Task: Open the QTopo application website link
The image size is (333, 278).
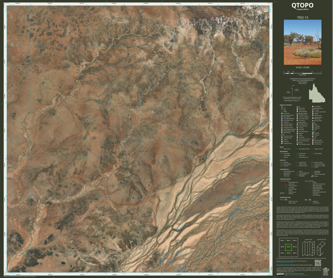Action: pyautogui.click(x=286, y=262)
